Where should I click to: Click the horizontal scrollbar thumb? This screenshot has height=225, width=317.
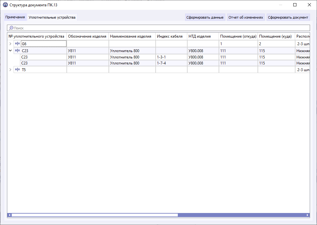pyautogui.click(x=95, y=215)
